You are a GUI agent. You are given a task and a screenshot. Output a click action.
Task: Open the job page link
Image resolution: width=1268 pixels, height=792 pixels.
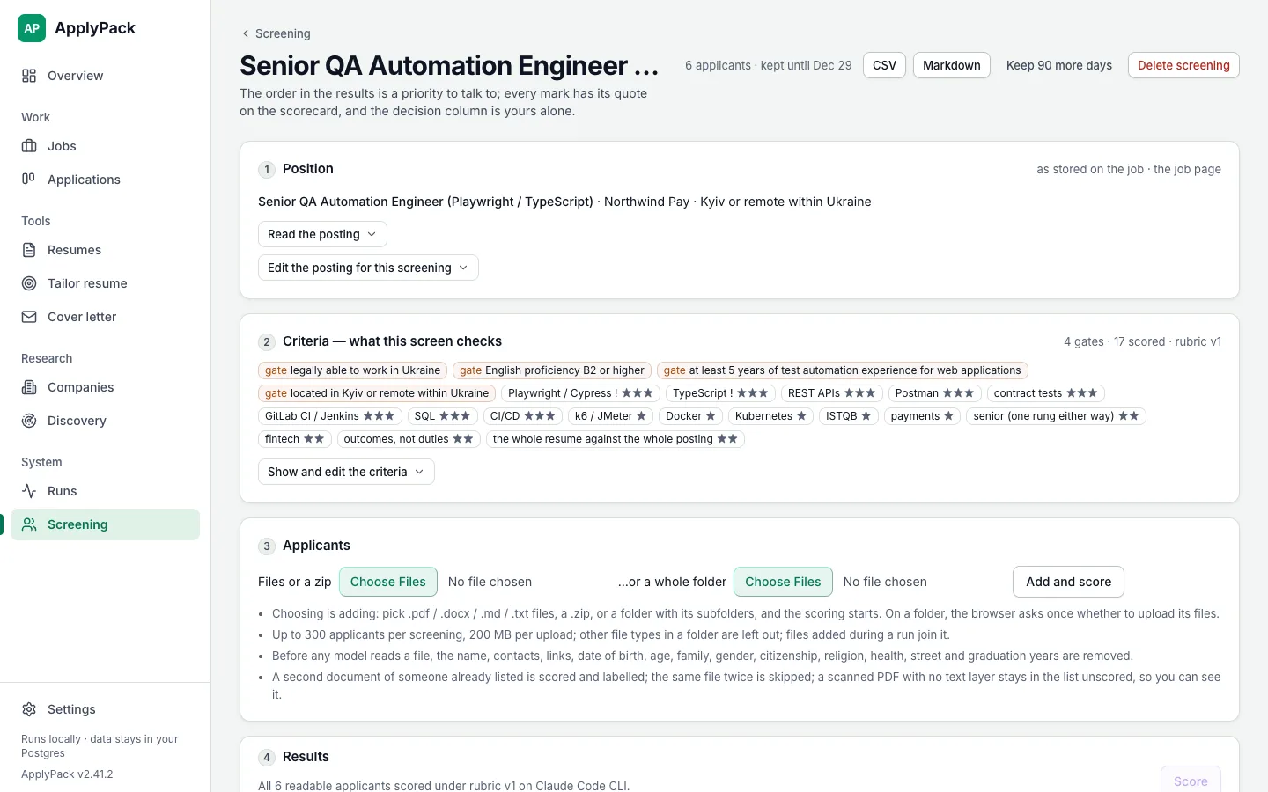[1187, 169]
